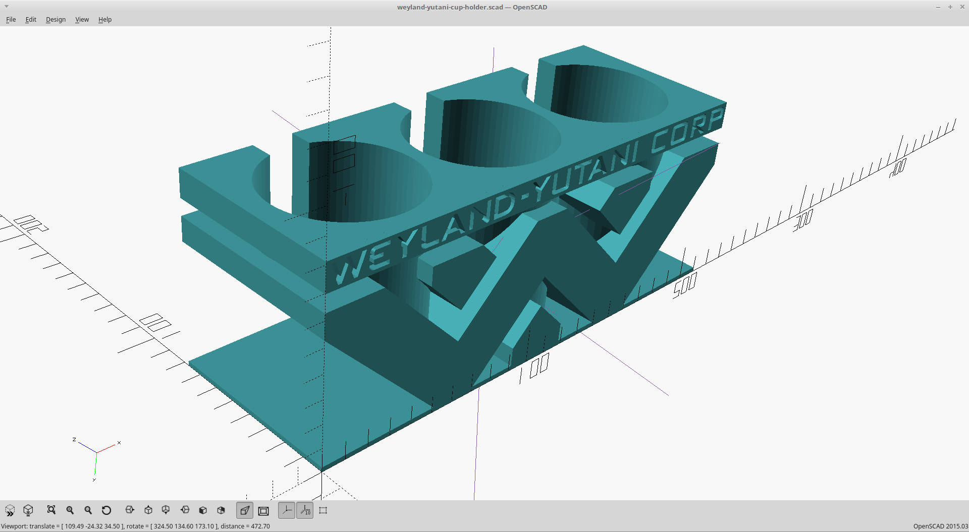Zoom out using the magnifier minus icon
Screen dimensions: 969x532
88,510
